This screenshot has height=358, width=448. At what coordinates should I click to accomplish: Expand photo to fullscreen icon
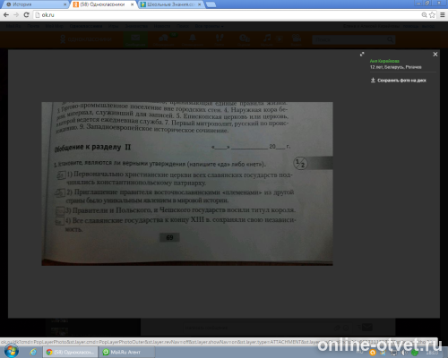tap(362, 54)
